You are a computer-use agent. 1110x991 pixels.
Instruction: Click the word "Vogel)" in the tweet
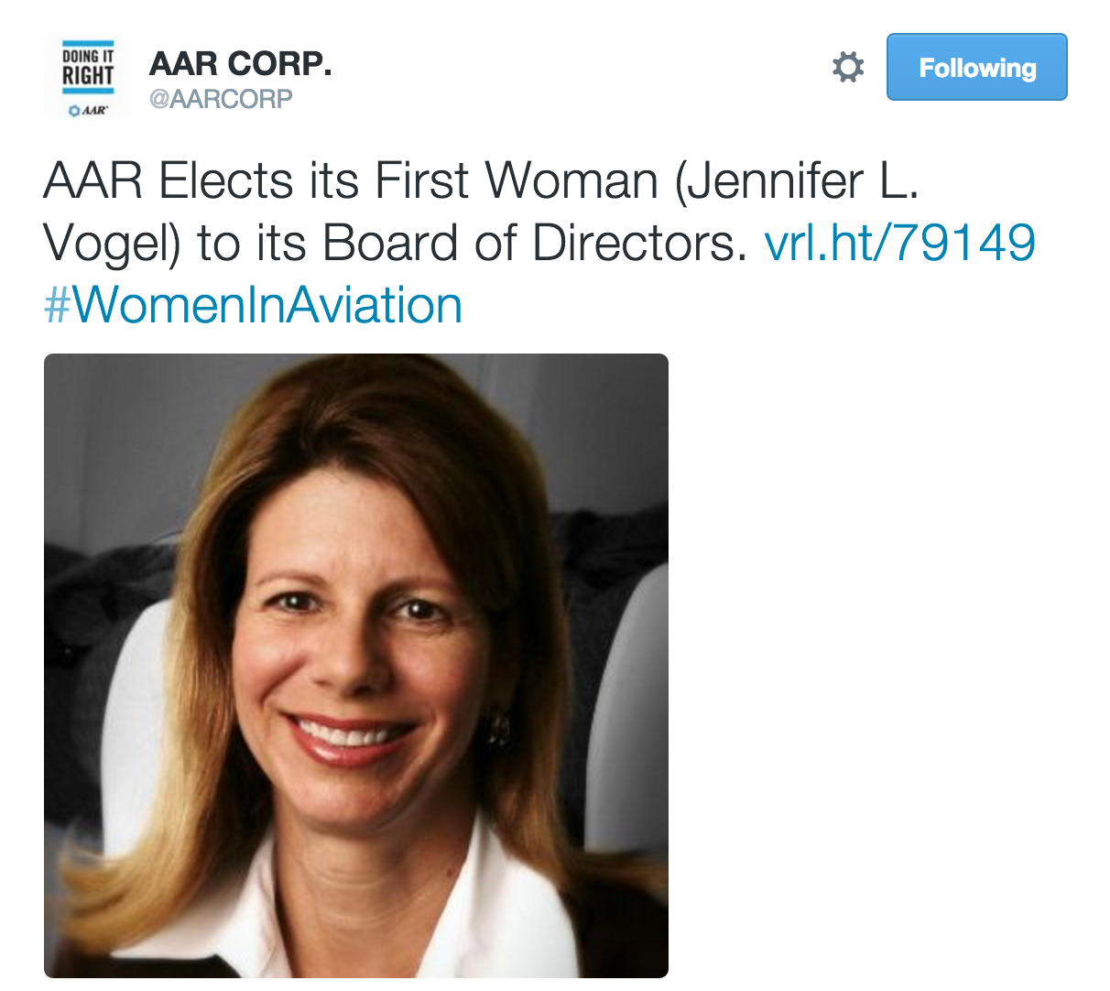tap(114, 243)
